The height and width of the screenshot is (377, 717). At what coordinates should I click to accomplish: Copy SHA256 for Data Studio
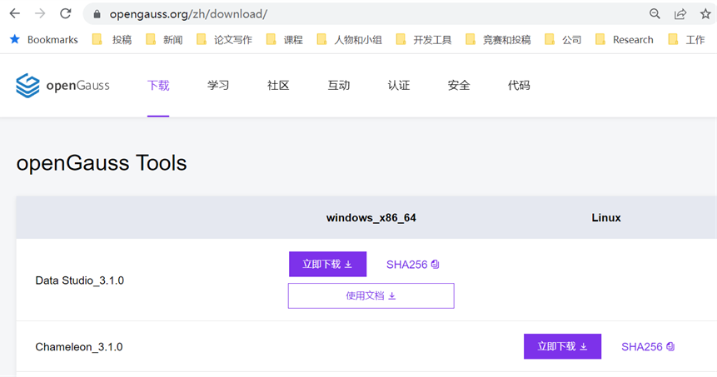[413, 265]
